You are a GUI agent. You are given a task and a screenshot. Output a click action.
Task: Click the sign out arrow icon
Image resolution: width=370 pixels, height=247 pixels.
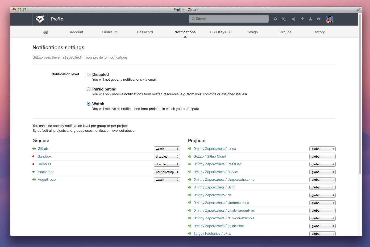(319, 19)
